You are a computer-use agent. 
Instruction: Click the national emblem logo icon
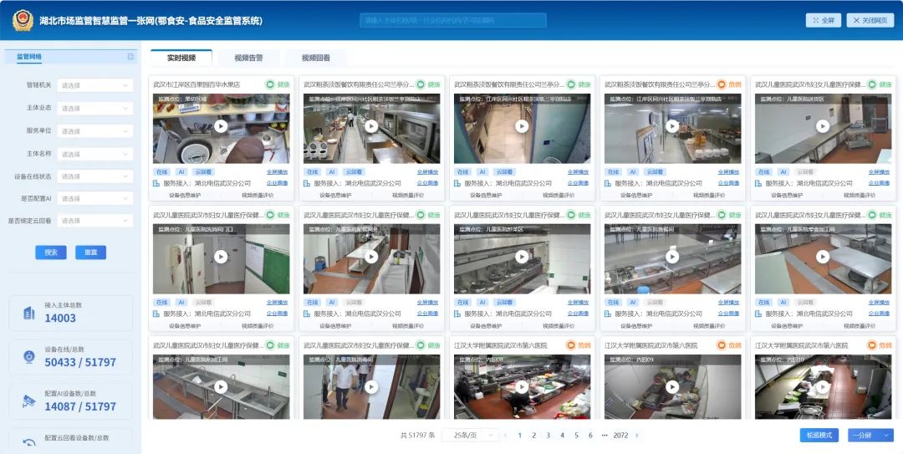23,21
